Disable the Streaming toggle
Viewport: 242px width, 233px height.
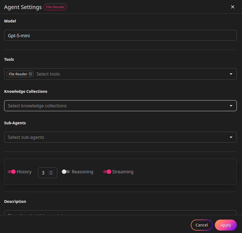pyautogui.click(x=107, y=172)
